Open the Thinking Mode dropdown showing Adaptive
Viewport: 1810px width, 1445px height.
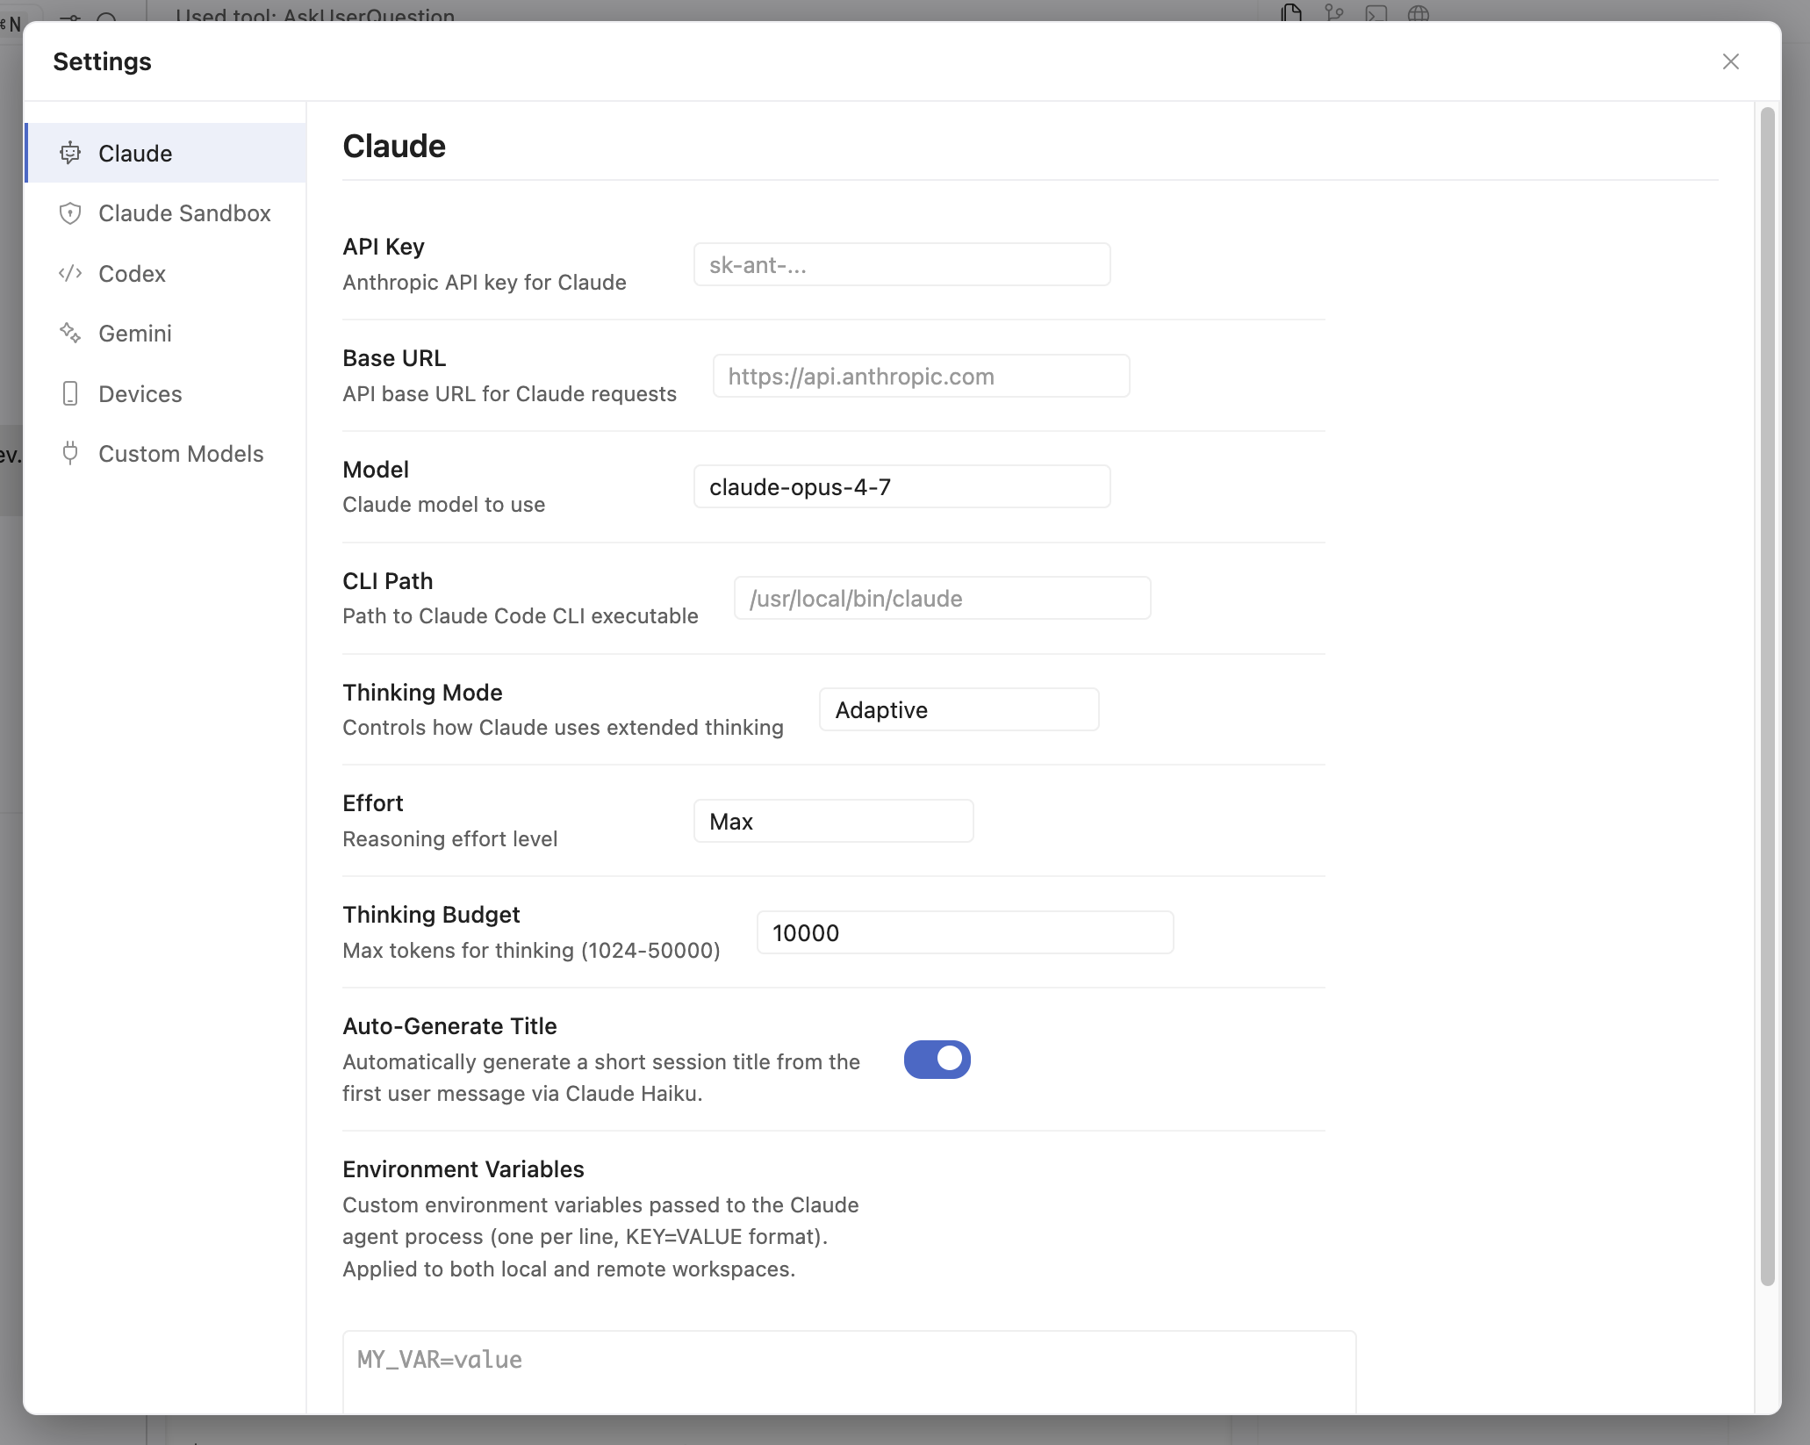click(x=959, y=709)
